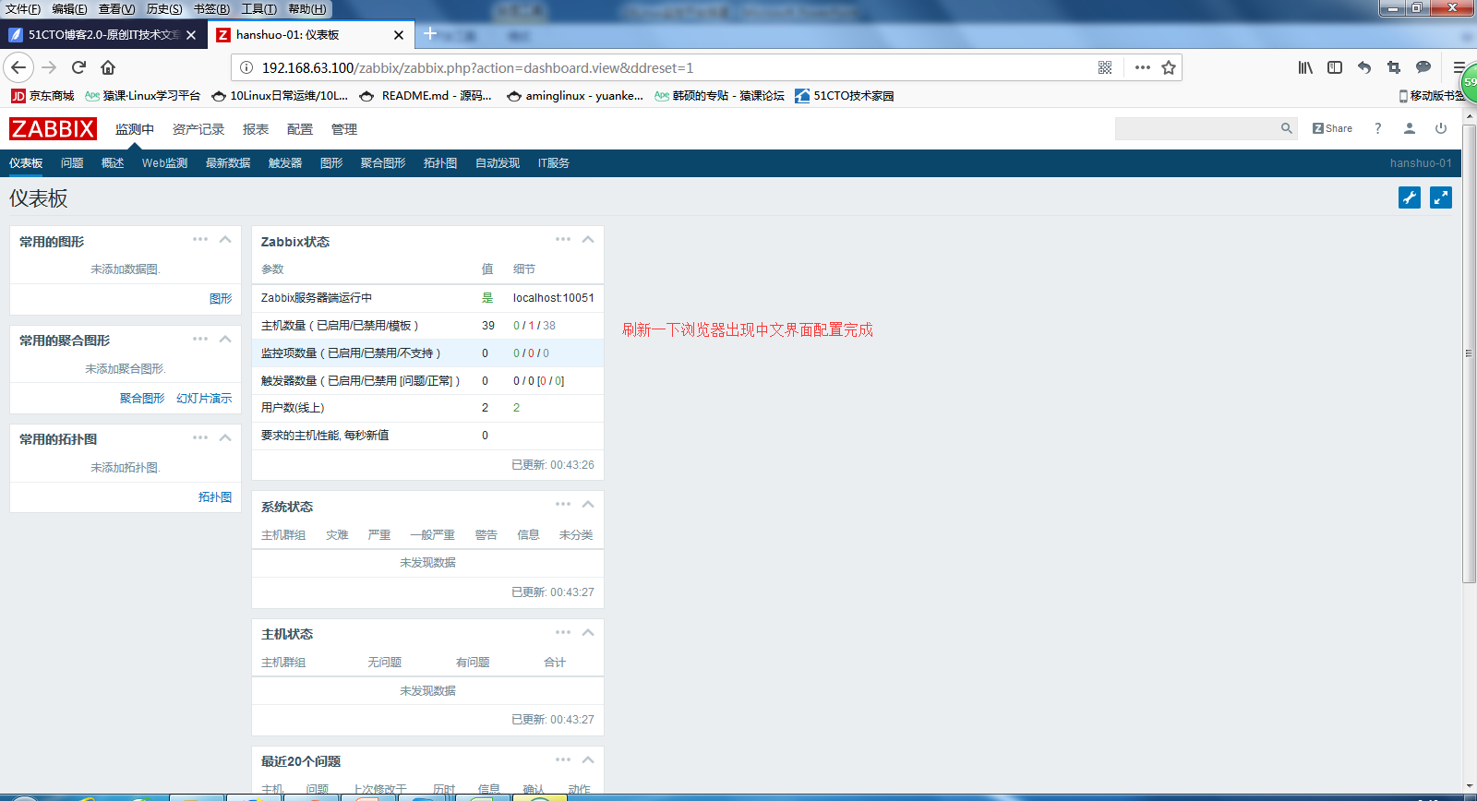Viewport: 1477px width, 801px height.
Task: Open the 管理 main menu
Action: (x=344, y=129)
